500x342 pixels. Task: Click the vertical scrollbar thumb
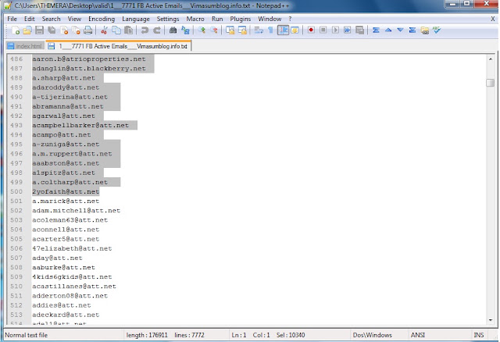coord(491,83)
